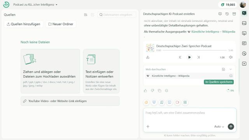Seek on the podcast progress bar
Screen dimensions: 249x140
coord(195,50)
